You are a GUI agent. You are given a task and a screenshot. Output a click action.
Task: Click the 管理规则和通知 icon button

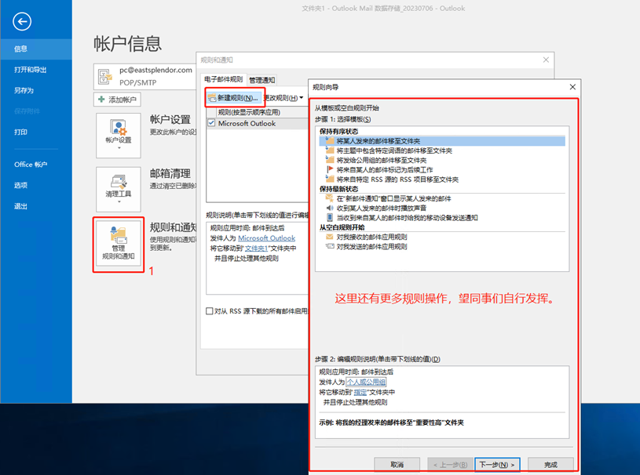point(118,245)
